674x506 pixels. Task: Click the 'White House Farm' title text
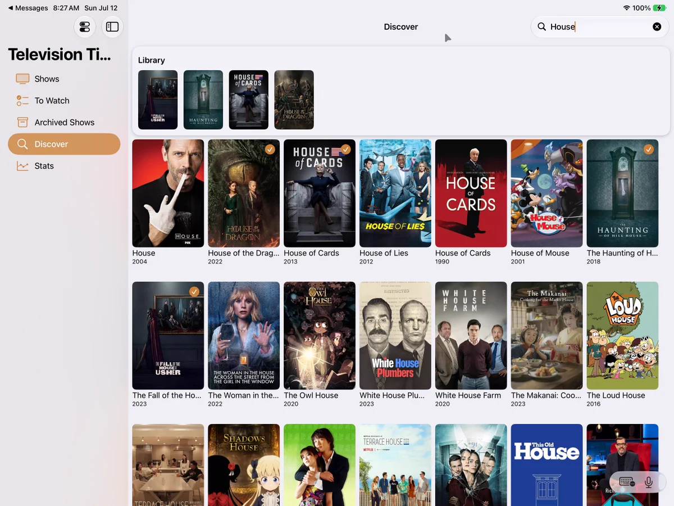pos(468,395)
